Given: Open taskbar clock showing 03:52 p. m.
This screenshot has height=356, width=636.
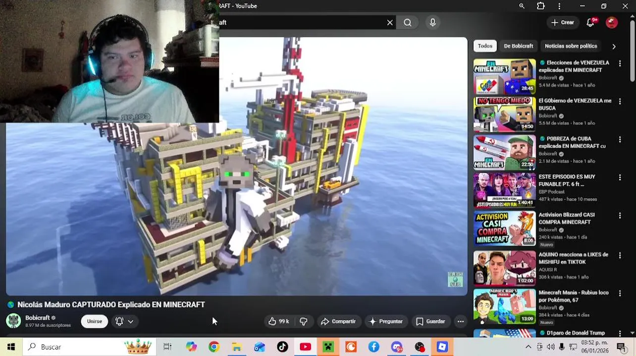Looking at the screenshot, I should (595, 347).
